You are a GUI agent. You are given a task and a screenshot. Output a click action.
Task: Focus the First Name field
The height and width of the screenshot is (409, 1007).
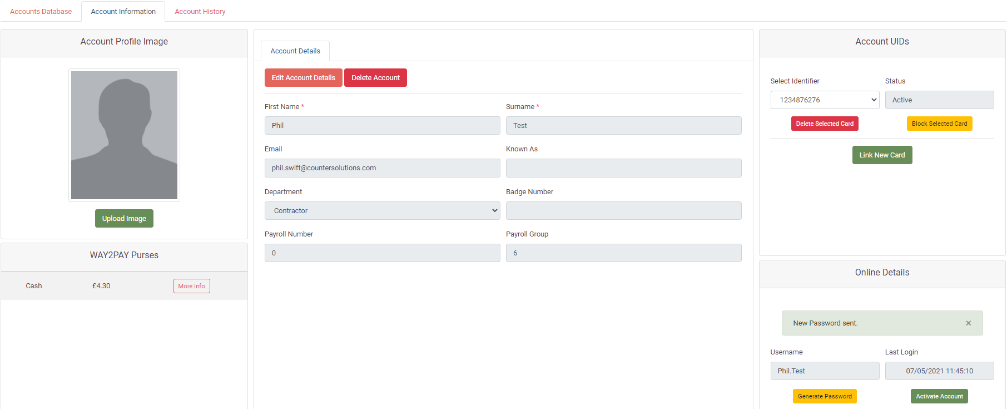[382, 126]
